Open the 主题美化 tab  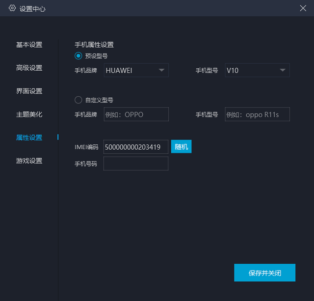pyautogui.click(x=29, y=114)
